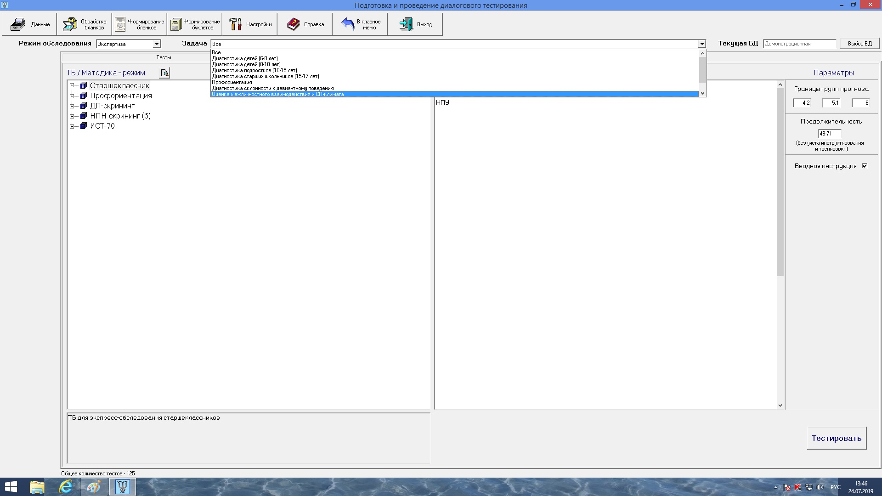Open Формирование бланков tool
Viewport: 882px width, 496px height.
point(120,24)
